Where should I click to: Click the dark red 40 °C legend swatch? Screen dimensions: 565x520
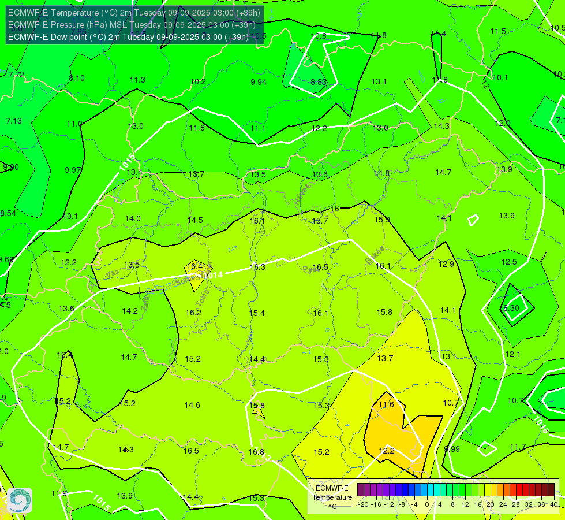click(x=551, y=490)
